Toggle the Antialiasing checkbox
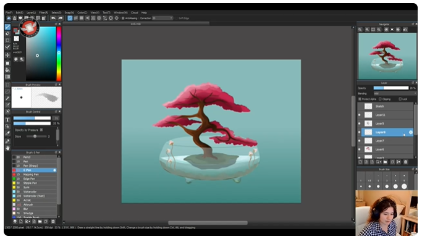422x239 pixels. [x=123, y=19]
